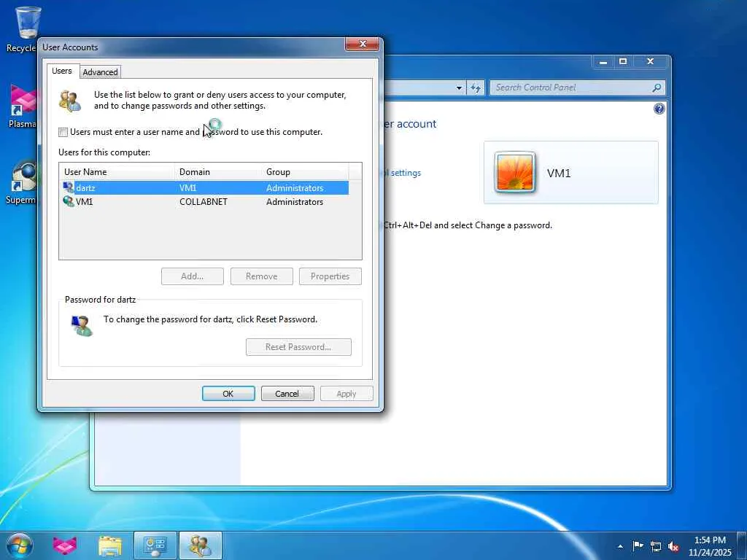The height and width of the screenshot is (560, 747).
Task: Switch to the Advanced tab
Action: 100,72
